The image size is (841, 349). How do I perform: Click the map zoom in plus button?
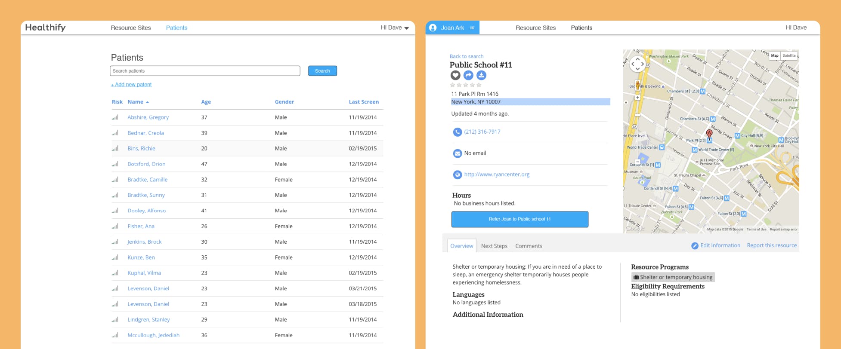(x=637, y=98)
